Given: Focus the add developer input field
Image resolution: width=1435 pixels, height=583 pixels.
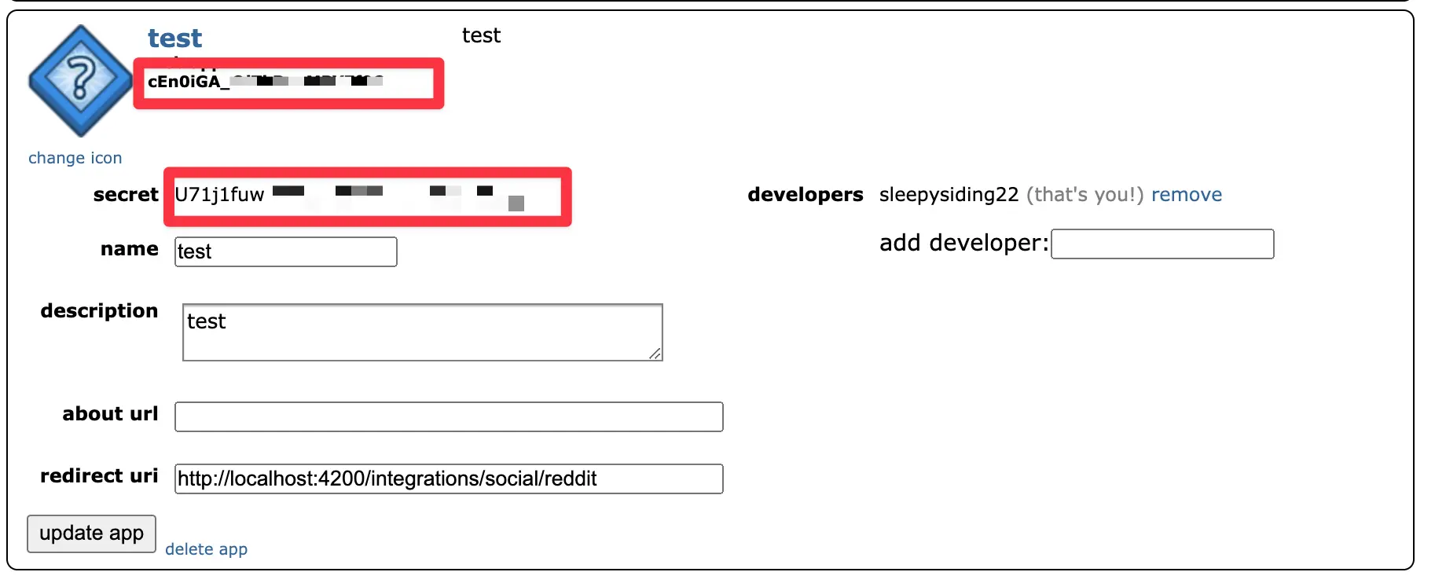Looking at the screenshot, I should point(1162,244).
